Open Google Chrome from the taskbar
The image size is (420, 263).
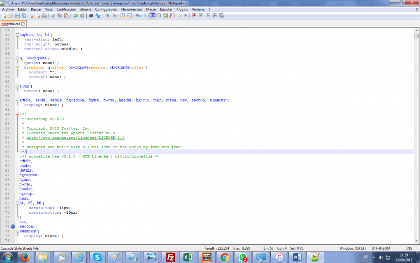tap(225, 257)
